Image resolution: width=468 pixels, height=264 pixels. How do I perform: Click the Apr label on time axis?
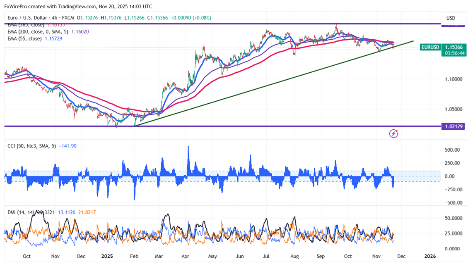(186, 256)
